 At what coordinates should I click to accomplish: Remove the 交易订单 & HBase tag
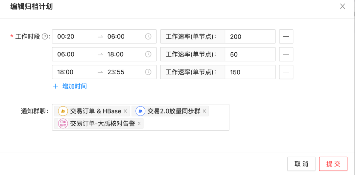pyautogui.click(x=125, y=111)
